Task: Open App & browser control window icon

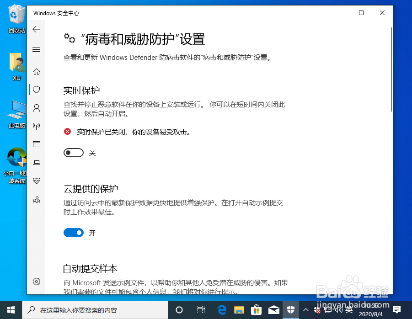Action: coord(37,144)
